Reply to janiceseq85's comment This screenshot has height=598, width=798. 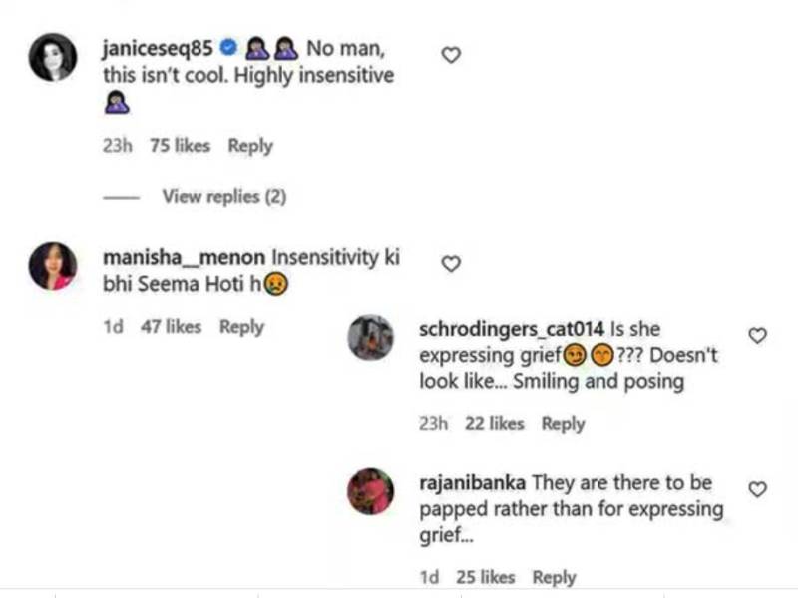coord(250,146)
